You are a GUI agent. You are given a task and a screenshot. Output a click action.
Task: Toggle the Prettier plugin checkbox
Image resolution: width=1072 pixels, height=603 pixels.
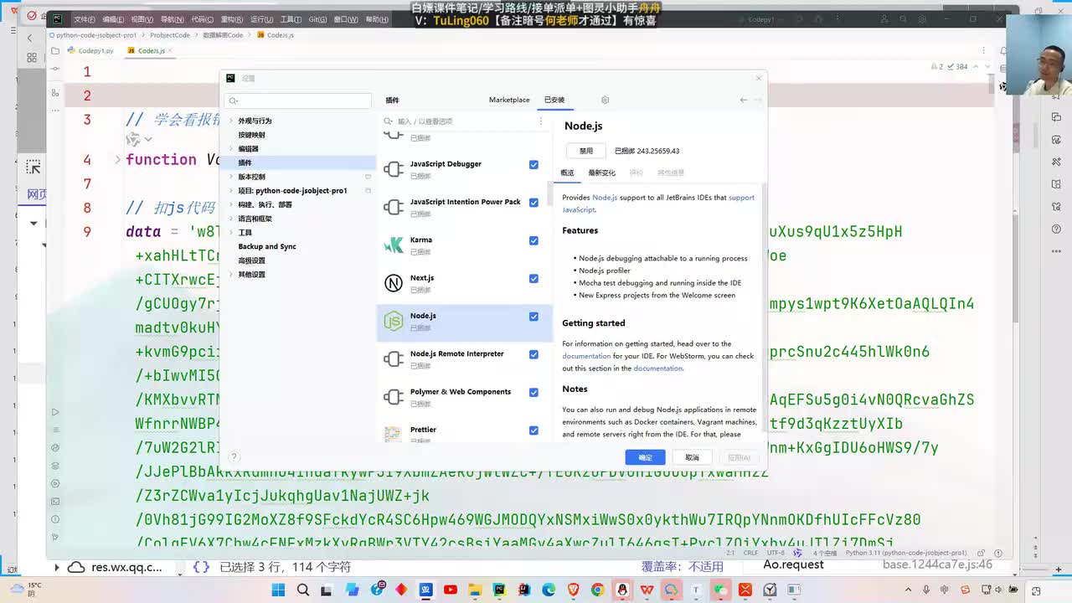(533, 430)
